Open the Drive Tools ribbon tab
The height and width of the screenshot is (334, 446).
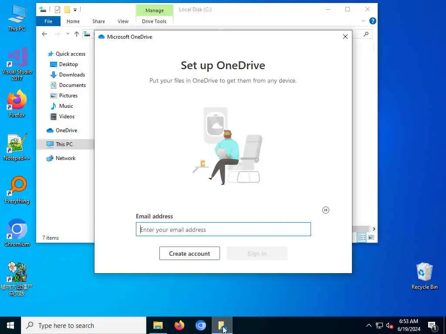[x=154, y=21]
